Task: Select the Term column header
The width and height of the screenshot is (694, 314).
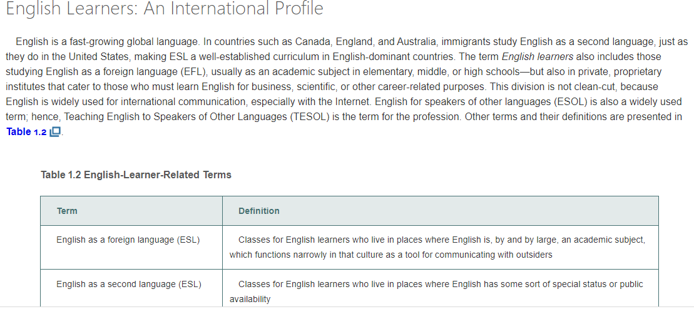Action: click(67, 211)
